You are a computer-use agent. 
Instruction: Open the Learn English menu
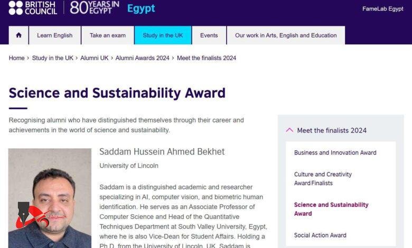(x=55, y=35)
